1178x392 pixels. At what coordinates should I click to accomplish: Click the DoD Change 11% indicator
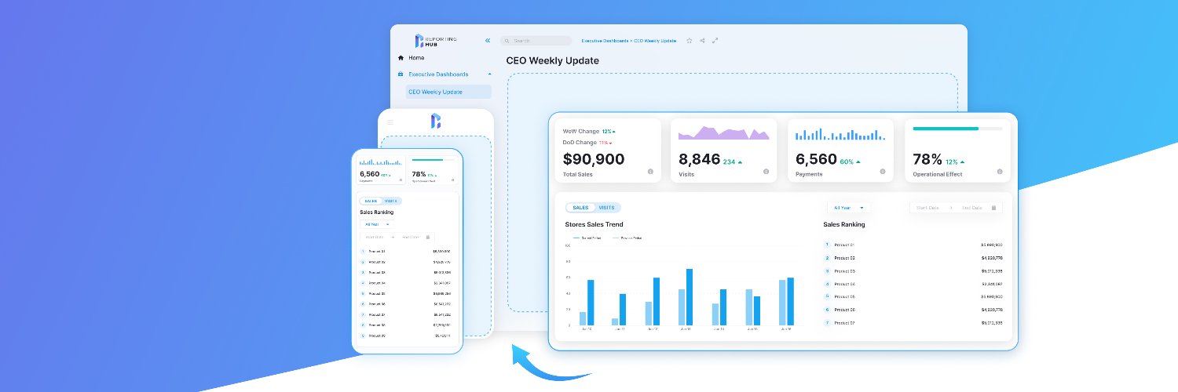click(x=588, y=143)
